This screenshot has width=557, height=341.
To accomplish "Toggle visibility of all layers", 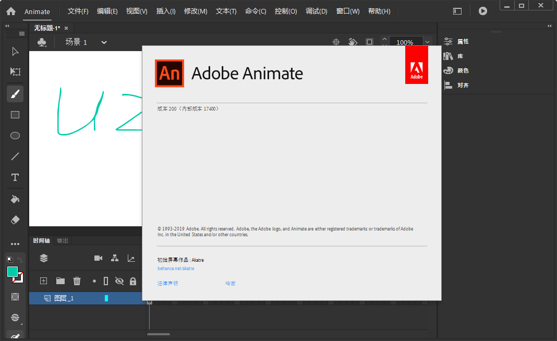I will [x=119, y=281].
